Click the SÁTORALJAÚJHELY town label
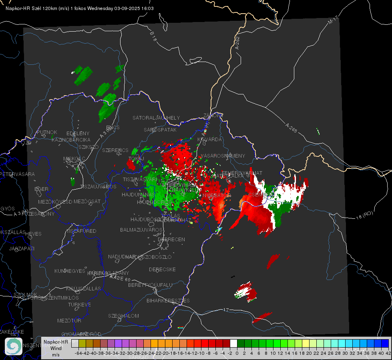This screenshot has width=392, height=360. click(x=156, y=118)
